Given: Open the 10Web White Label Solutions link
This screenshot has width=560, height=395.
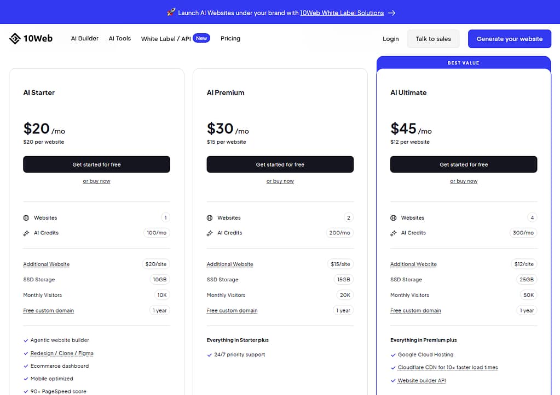Looking at the screenshot, I should [x=342, y=13].
